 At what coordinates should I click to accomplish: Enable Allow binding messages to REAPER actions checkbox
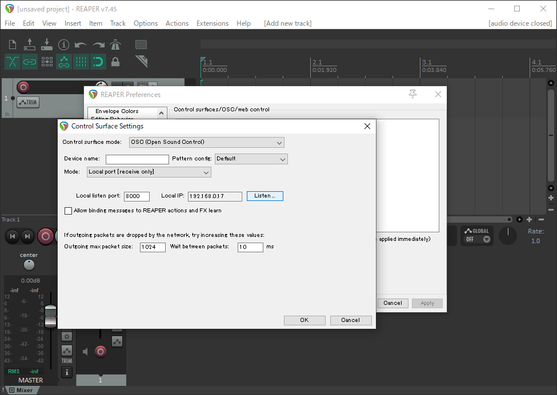click(68, 211)
